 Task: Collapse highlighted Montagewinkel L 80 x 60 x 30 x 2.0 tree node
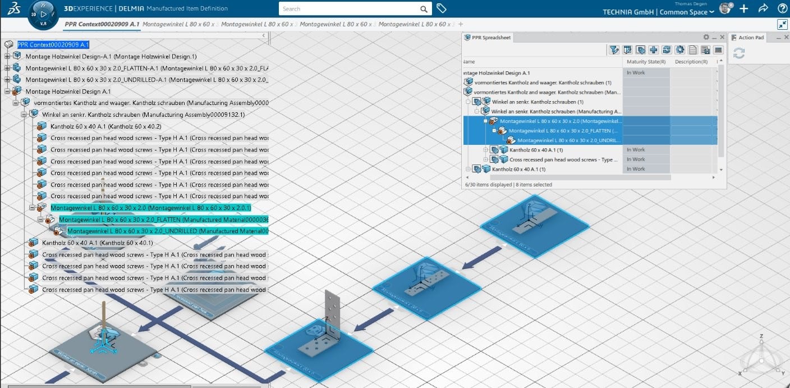(x=32, y=208)
